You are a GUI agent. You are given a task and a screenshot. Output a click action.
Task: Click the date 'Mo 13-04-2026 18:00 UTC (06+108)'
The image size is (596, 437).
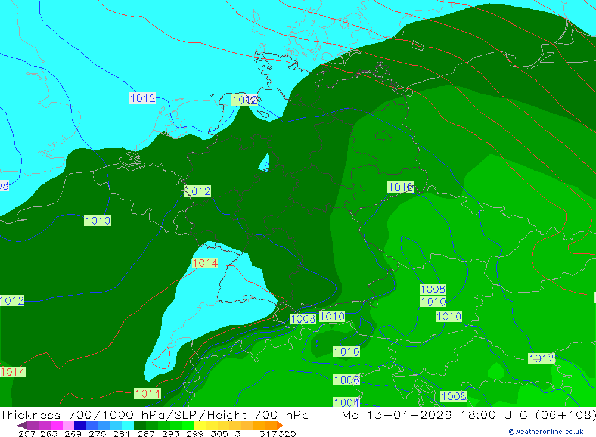(x=468, y=414)
